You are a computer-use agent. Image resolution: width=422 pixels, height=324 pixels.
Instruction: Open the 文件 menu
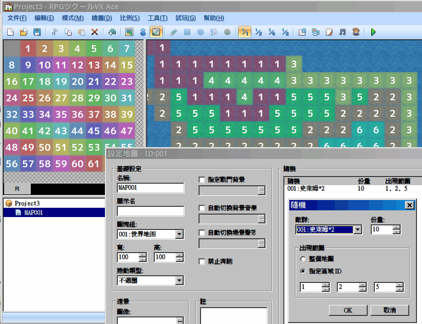point(17,18)
